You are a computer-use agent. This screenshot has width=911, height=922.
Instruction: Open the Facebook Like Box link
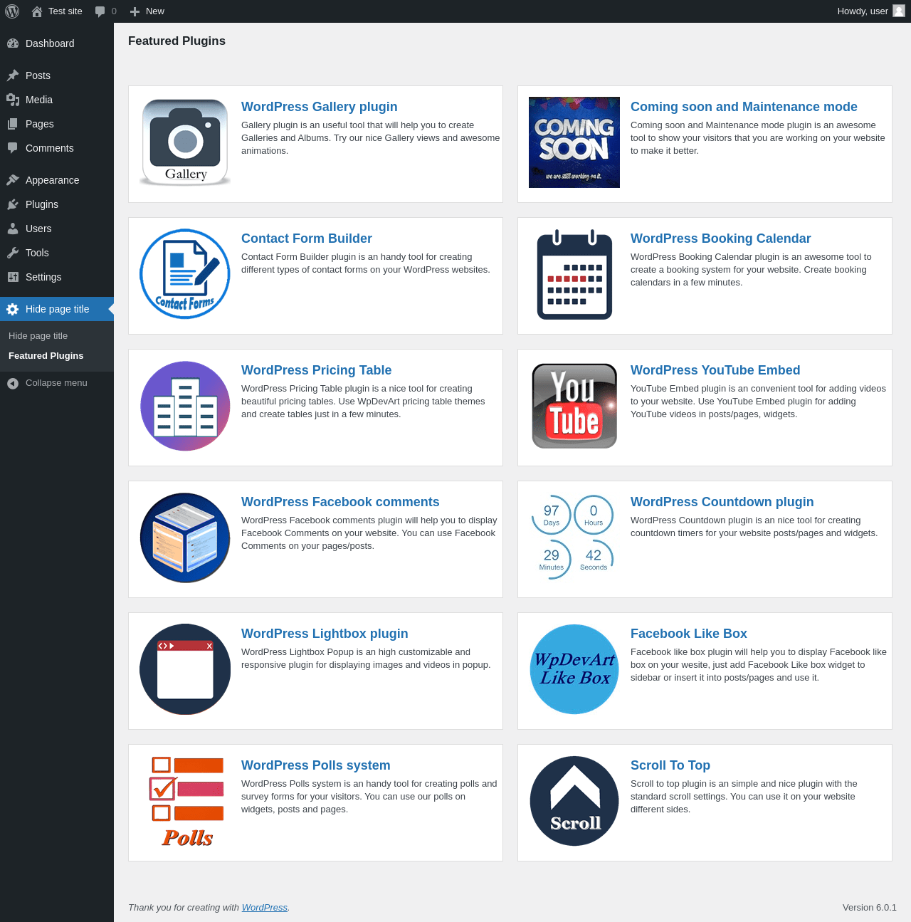pos(689,634)
